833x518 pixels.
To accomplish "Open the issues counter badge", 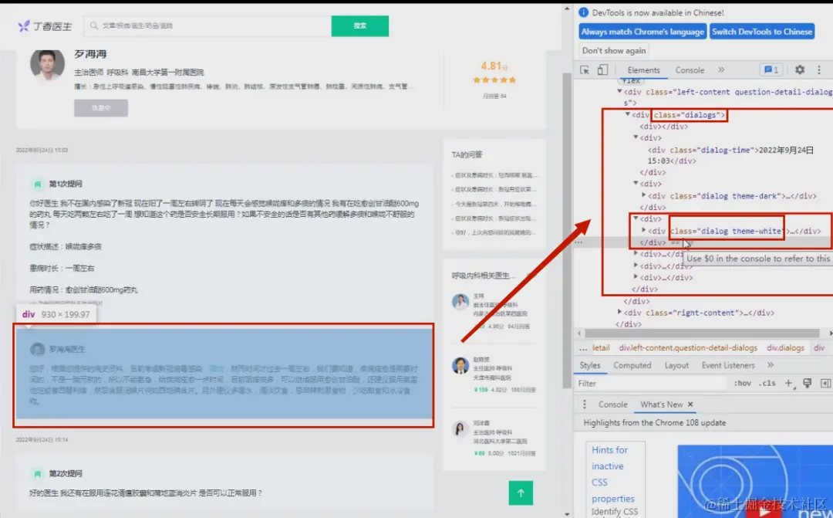I will pos(771,69).
